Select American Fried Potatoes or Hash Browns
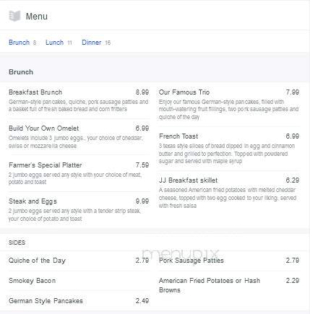 pos(229,285)
